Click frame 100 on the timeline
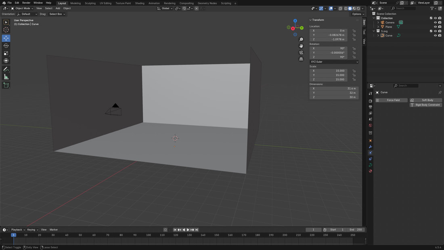This screenshot has height=250, width=444. click(x=149, y=235)
